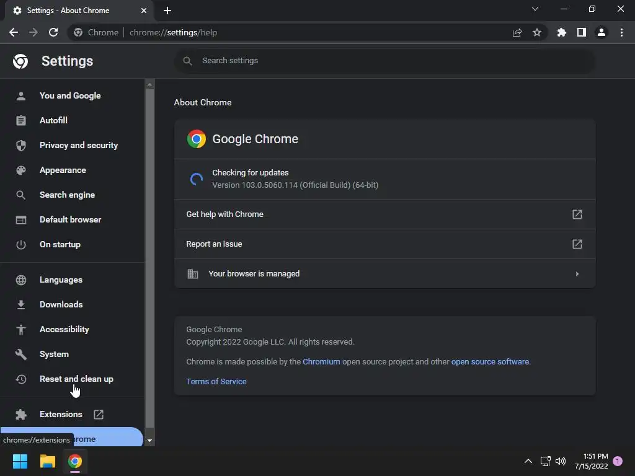This screenshot has height=476, width=635.
Task: Open Autofill settings section
Action: pyautogui.click(x=53, y=120)
